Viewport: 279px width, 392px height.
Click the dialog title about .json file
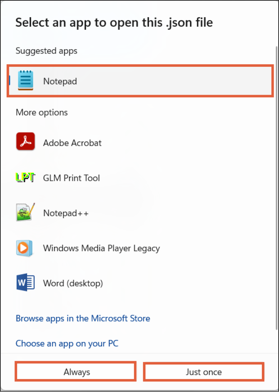[x=114, y=22]
